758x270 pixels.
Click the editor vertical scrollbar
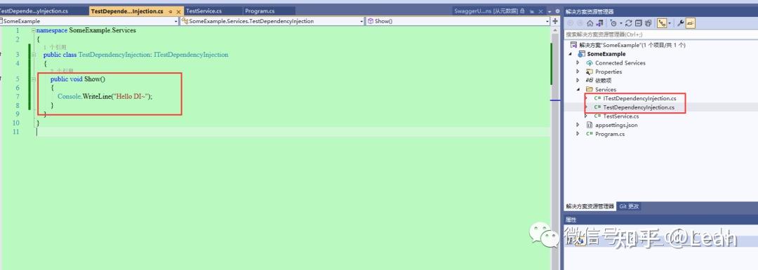(555, 148)
